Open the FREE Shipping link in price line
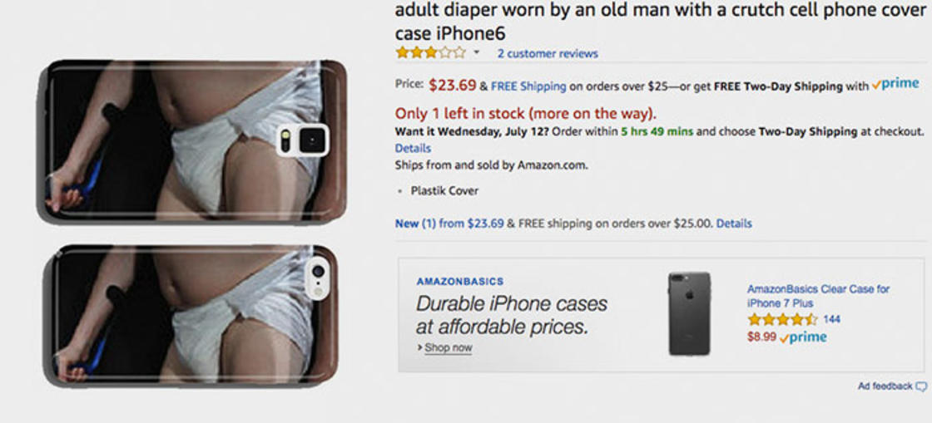 528,86
